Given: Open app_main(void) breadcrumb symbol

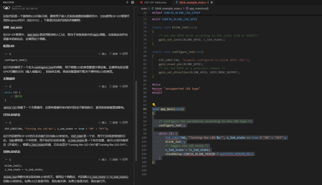Looking at the screenshot, I should coord(199,8).
